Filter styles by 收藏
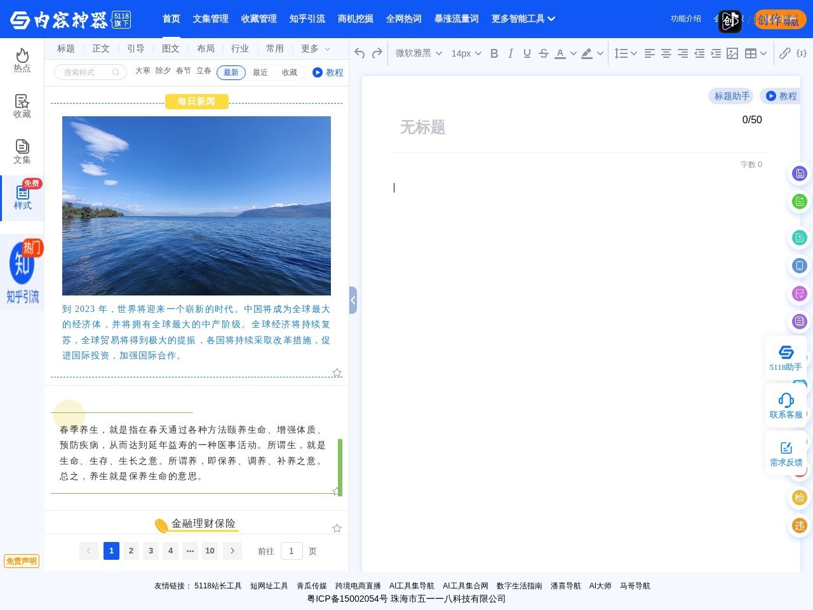The width and height of the screenshot is (813, 610). click(x=290, y=72)
